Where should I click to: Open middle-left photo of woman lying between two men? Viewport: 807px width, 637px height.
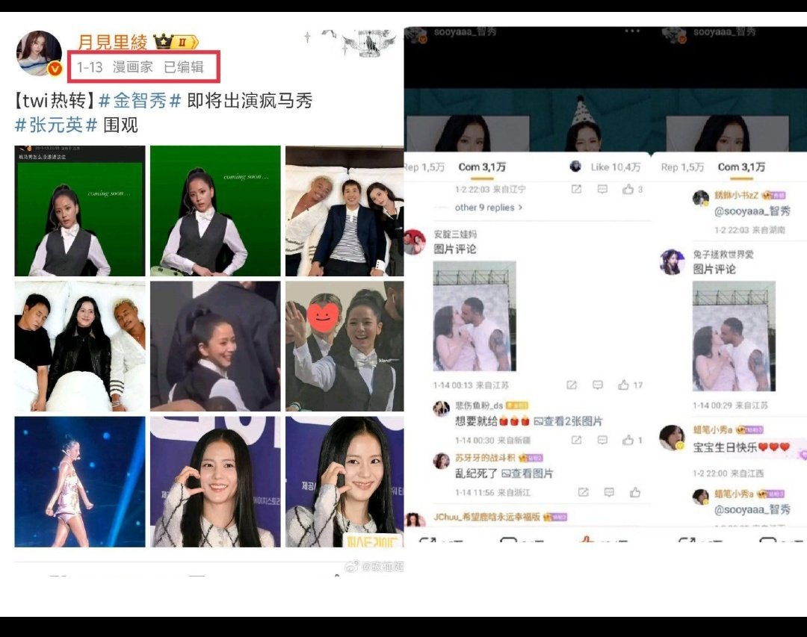[x=80, y=346]
